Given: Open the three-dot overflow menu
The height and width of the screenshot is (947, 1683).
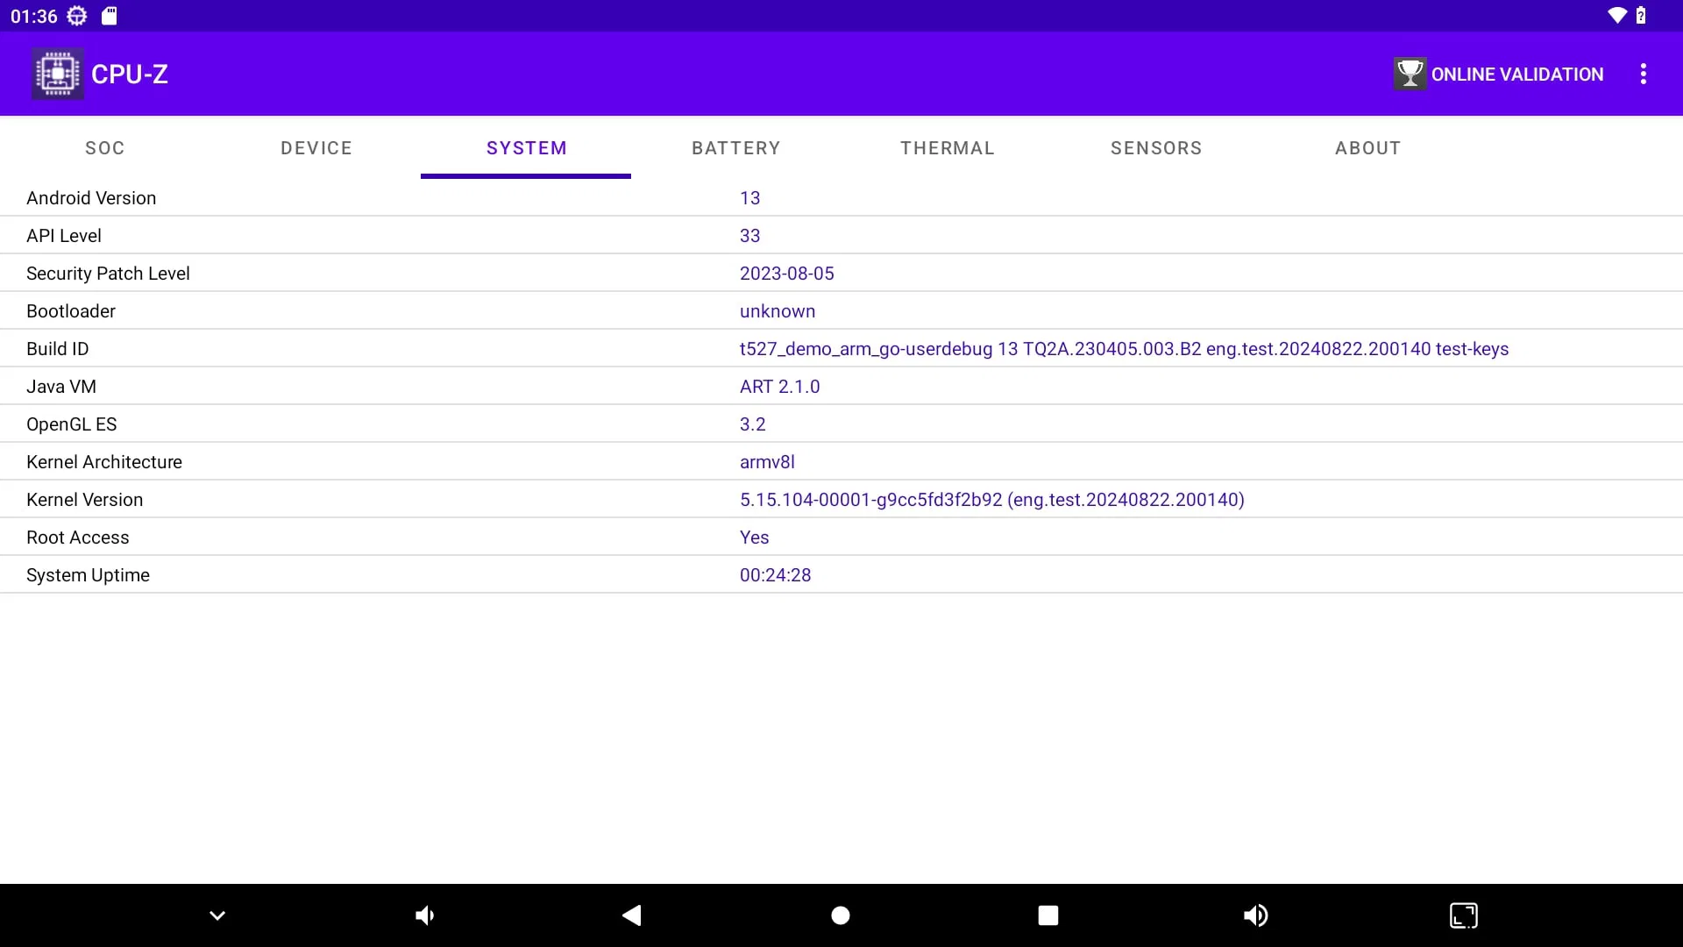Looking at the screenshot, I should pos(1644,74).
